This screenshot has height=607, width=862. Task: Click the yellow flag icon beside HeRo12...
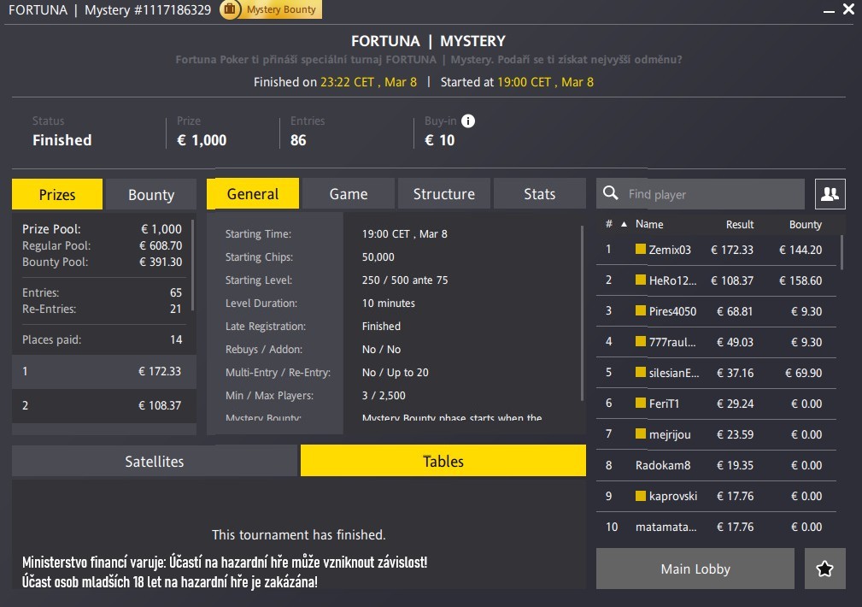tap(641, 280)
